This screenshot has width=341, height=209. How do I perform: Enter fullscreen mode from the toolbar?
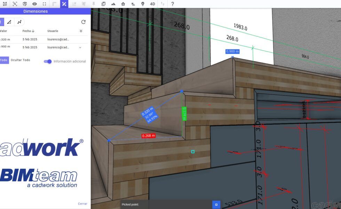coord(44,4)
